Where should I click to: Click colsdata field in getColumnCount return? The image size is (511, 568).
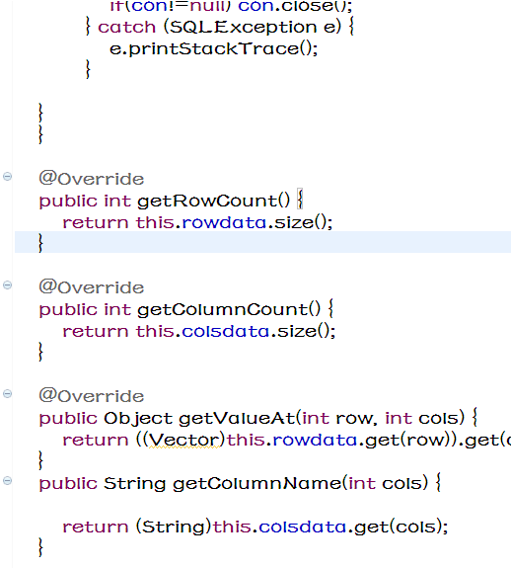tap(226, 331)
